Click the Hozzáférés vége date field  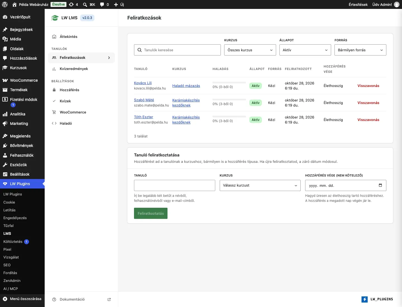pos(346,185)
